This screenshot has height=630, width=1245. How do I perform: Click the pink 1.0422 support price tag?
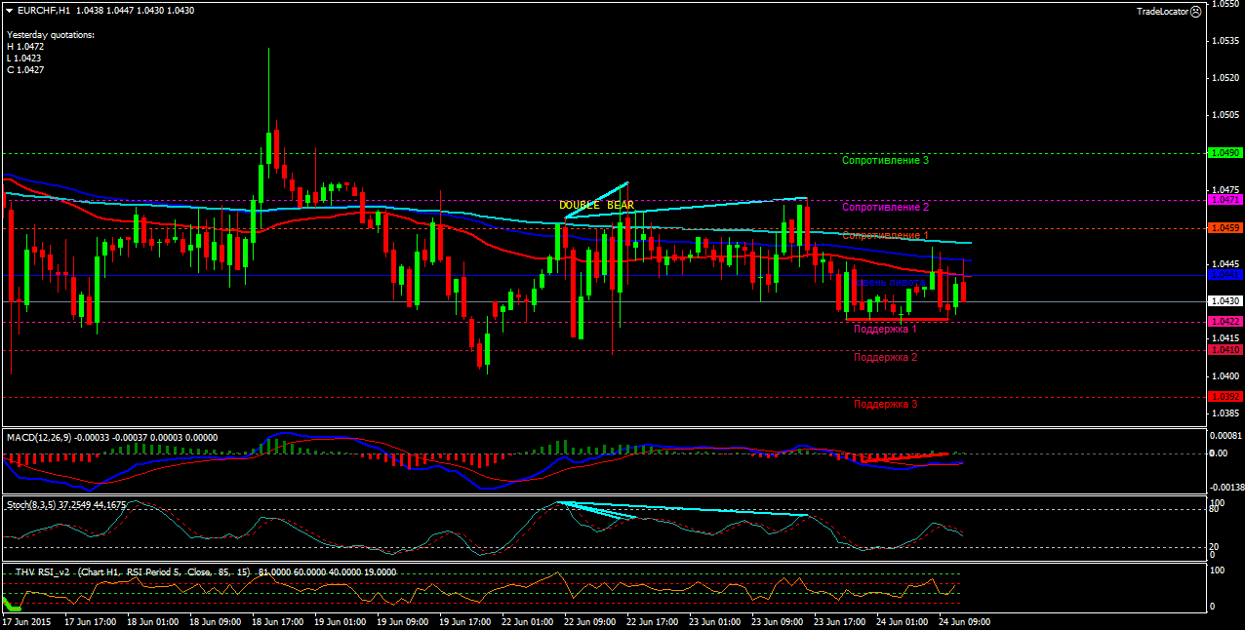coord(1225,321)
